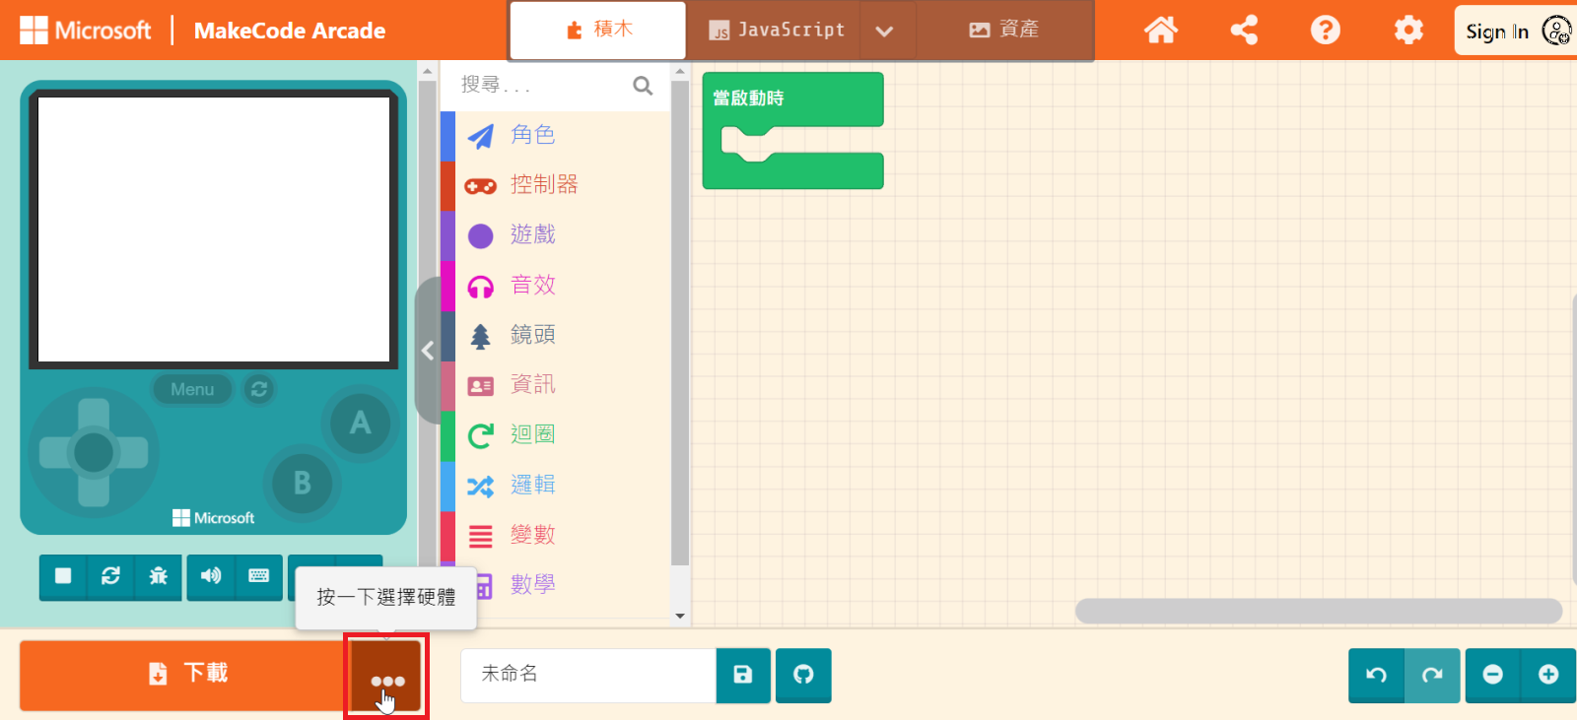1577x720 pixels.
Task: Click the search magnifier icon
Action: (x=643, y=86)
